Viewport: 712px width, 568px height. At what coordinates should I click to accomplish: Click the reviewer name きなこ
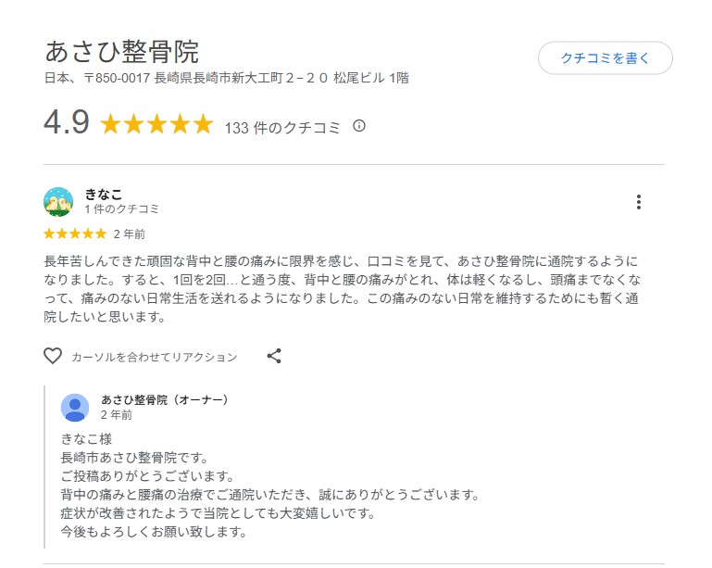[x=103, y=195]
